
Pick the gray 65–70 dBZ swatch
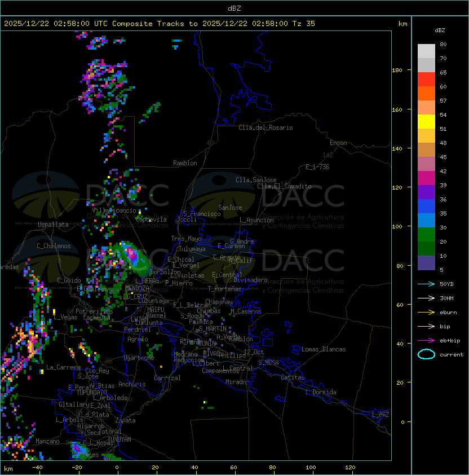(x=426, y=65)
